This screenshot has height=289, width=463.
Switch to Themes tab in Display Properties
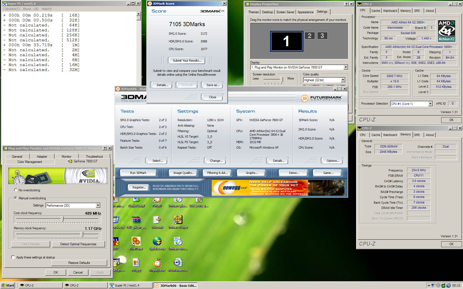tap(253, 12)
